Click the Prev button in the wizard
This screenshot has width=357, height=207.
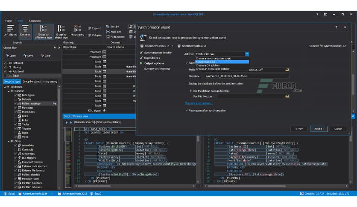click(299, 129)
